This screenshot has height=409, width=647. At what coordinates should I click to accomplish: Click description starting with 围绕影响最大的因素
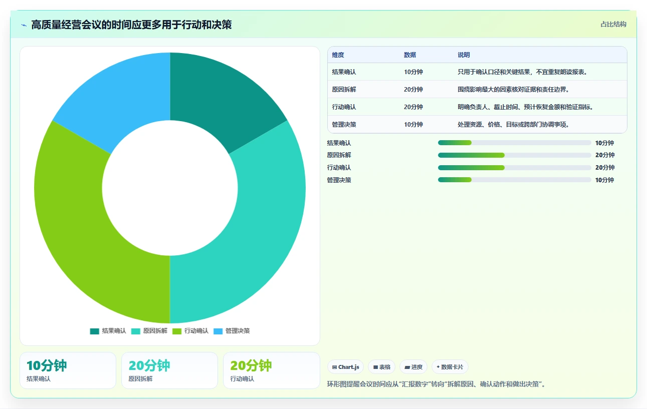coord(513,90)
